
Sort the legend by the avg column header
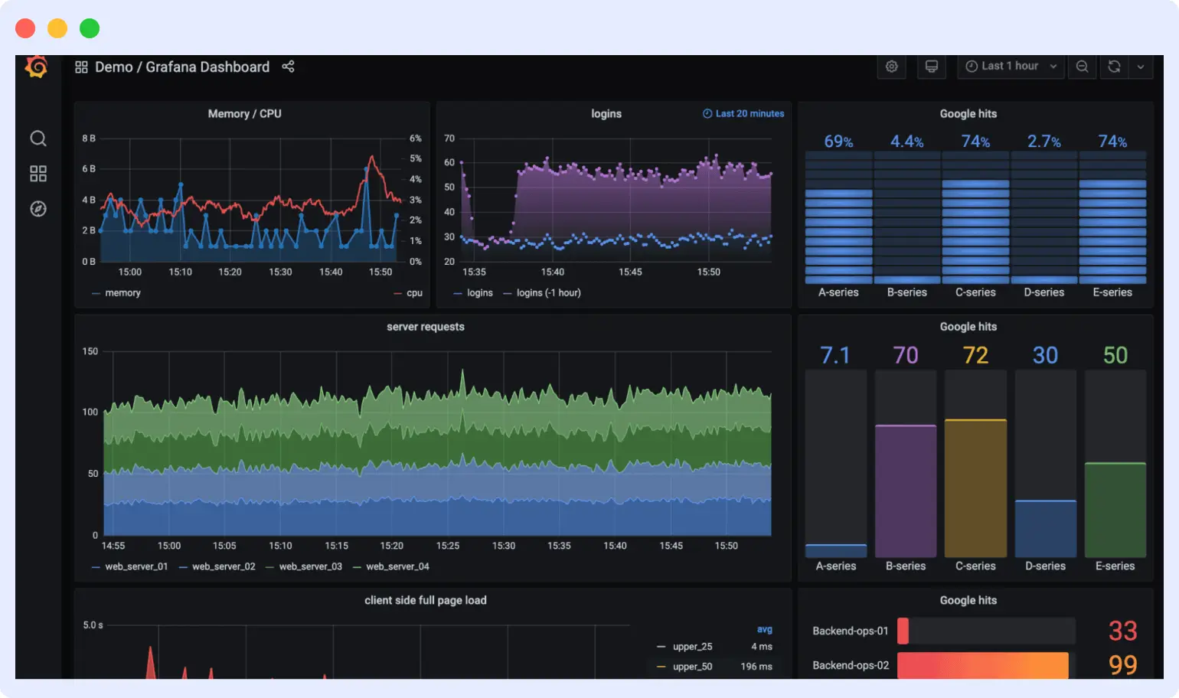[765, 629]
